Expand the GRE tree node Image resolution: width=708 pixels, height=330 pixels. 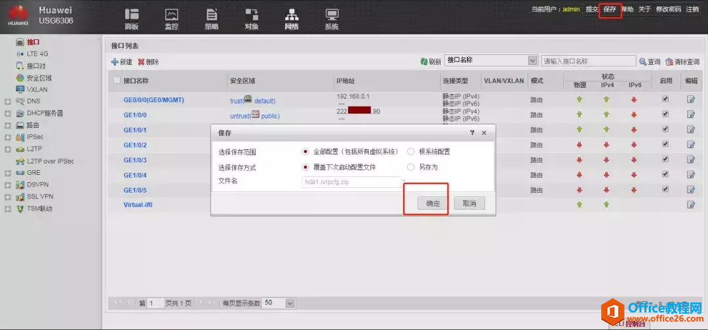coord(8,173)
